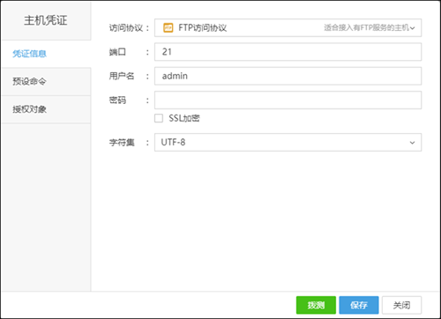
Task: Select the FTP访问协议 combo box text
Action: pyautogui.click(x=203, y=28)
